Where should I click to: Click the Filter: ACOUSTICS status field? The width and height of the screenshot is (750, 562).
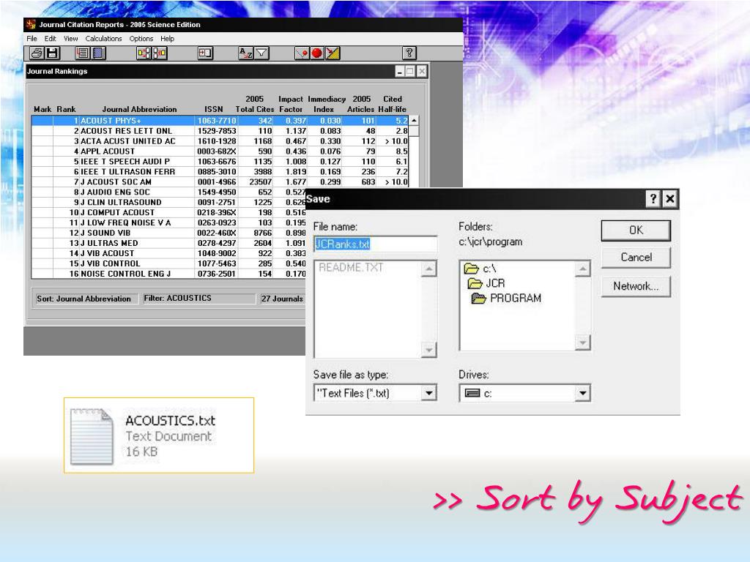[198, 299]
